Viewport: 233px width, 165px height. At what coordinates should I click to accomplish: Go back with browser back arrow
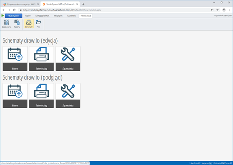point(4,10)
